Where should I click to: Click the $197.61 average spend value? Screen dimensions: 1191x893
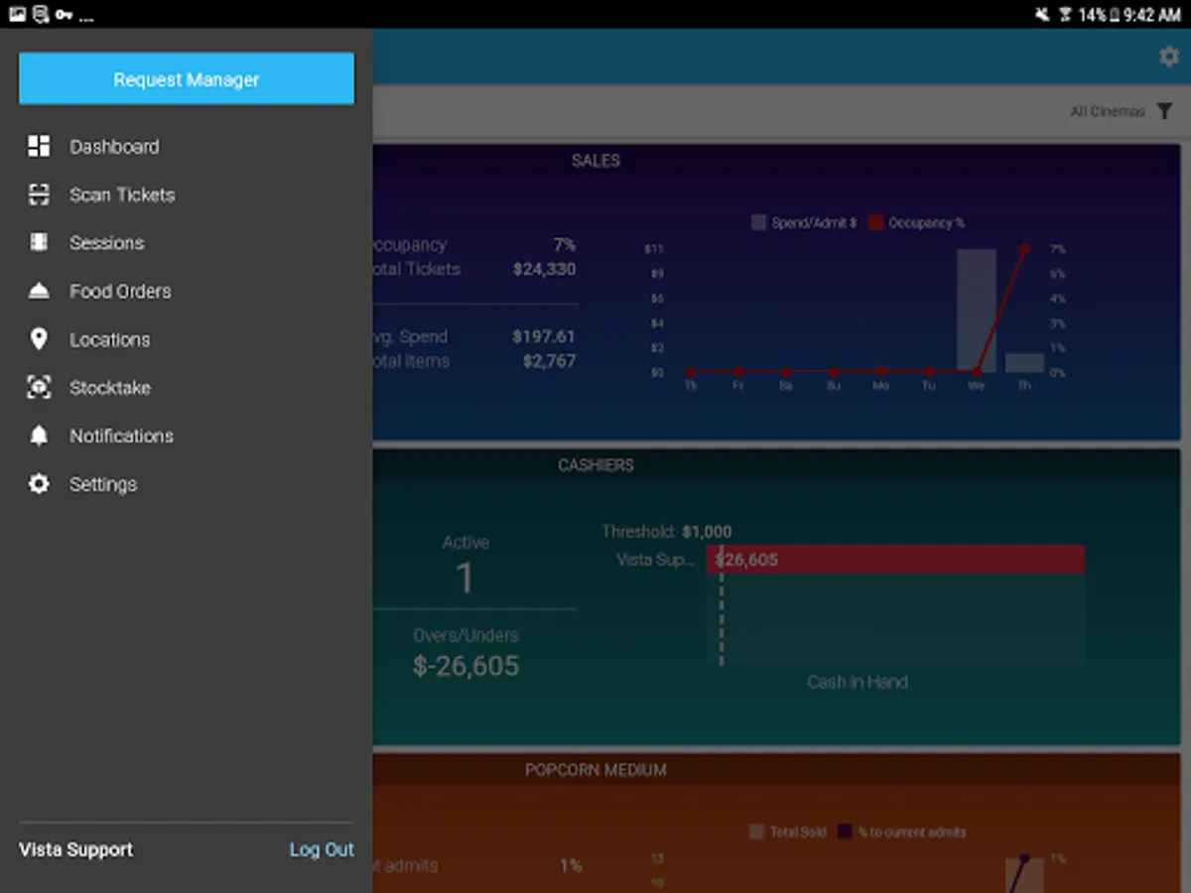click(544, 336)
